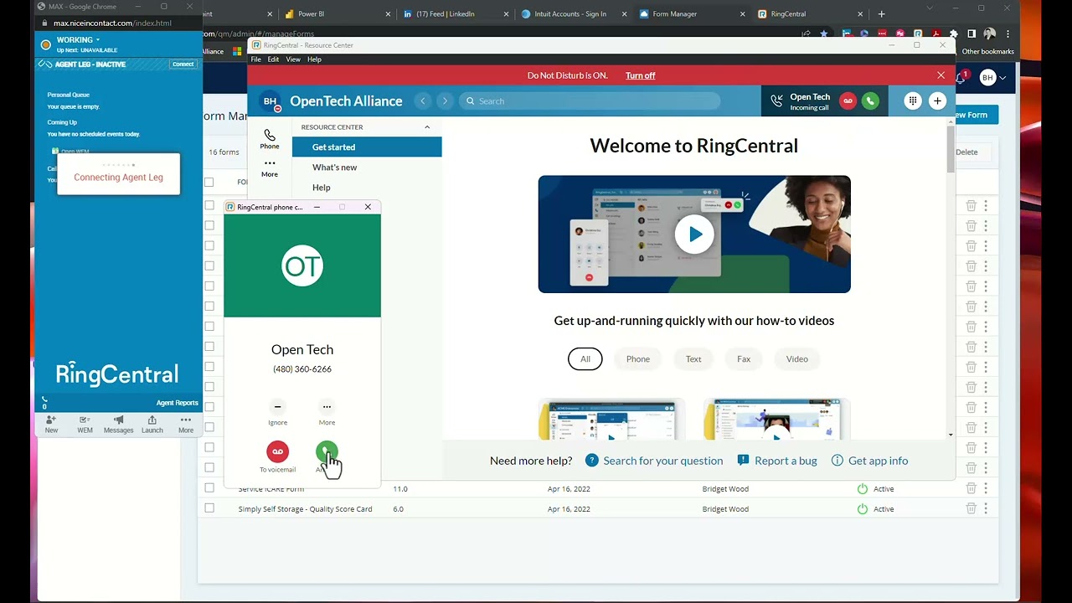Open More in RingCentral left sidebar
Viewport: 1072px width, 603px height.
pyautogui.click(x=270, y=168)
